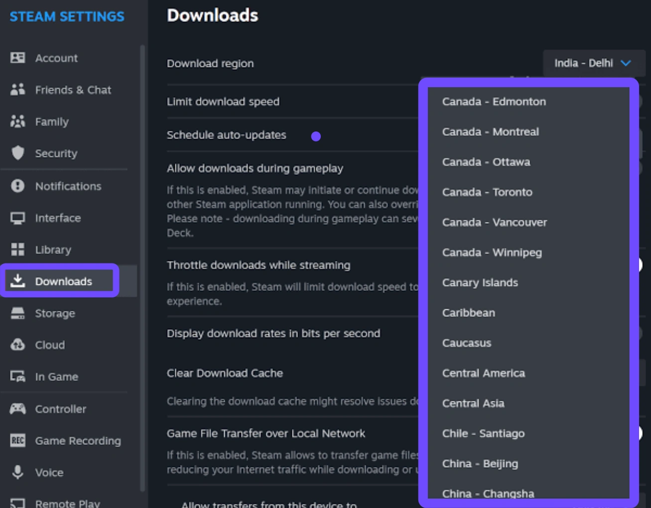Click the settings sidebar scrollbar
651x508 pixels.
(142, 268)
